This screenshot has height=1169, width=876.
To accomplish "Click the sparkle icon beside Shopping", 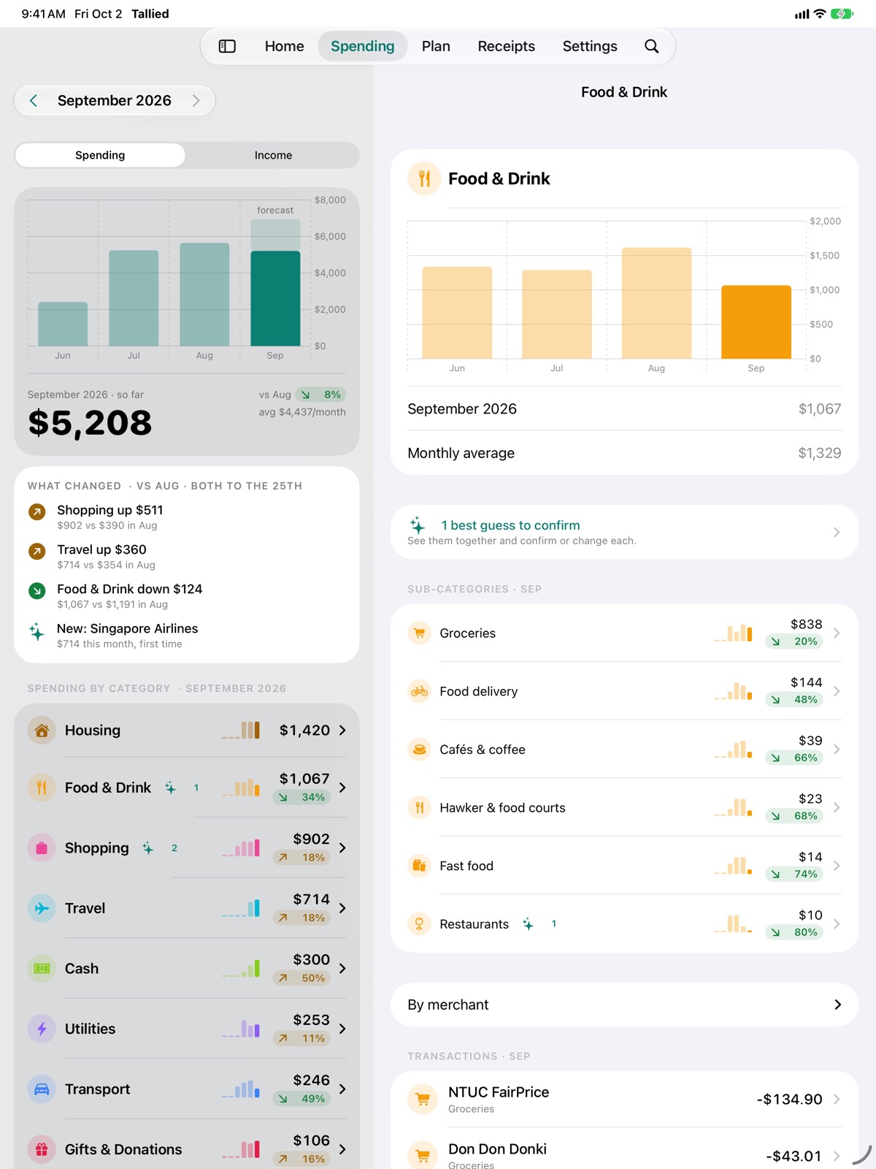I will click(148, 848).
